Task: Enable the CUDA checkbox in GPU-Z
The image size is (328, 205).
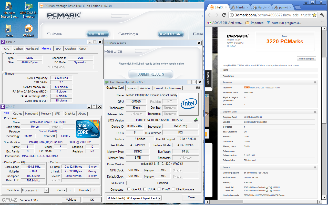Action: [x=145, y=189]
